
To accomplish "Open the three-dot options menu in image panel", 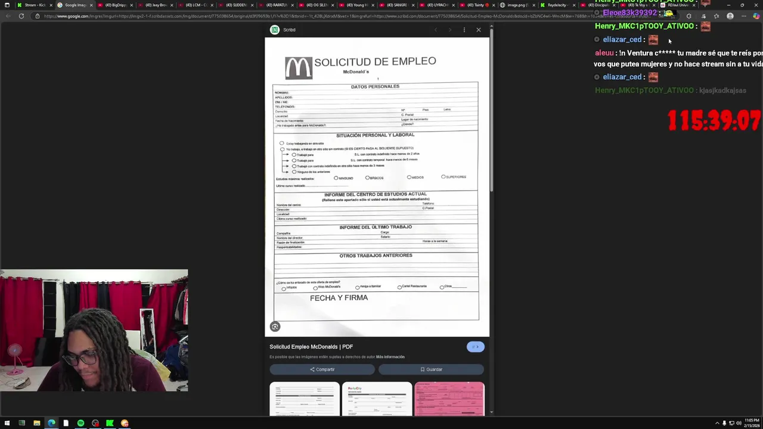I will pos(464,30).
